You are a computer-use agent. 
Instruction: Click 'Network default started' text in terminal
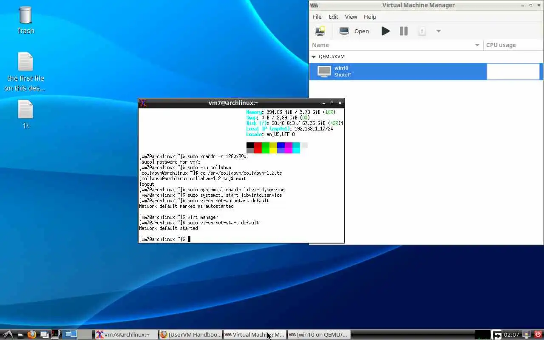tap(168, 228)
